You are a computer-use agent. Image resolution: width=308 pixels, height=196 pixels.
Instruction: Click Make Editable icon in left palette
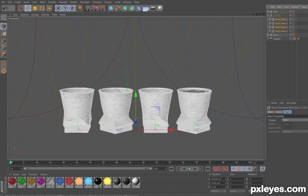[x=4, y=17]
